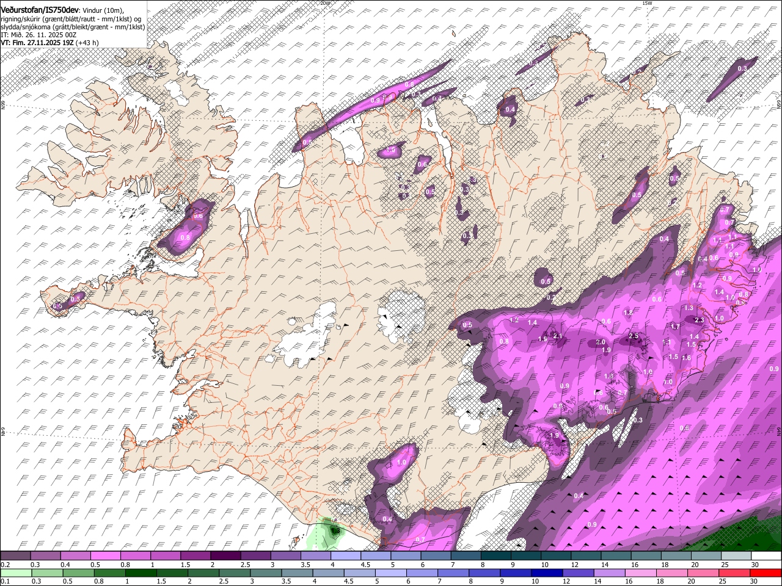Click the palest green 0.1 rain swatch

(16, 573)
